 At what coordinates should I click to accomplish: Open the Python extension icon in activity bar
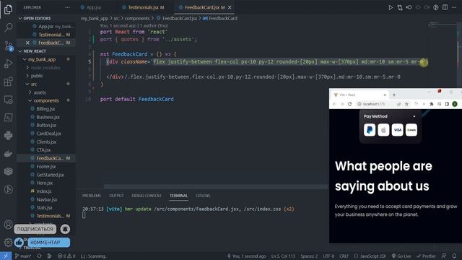pyautogui.click(x=8, y=135)
